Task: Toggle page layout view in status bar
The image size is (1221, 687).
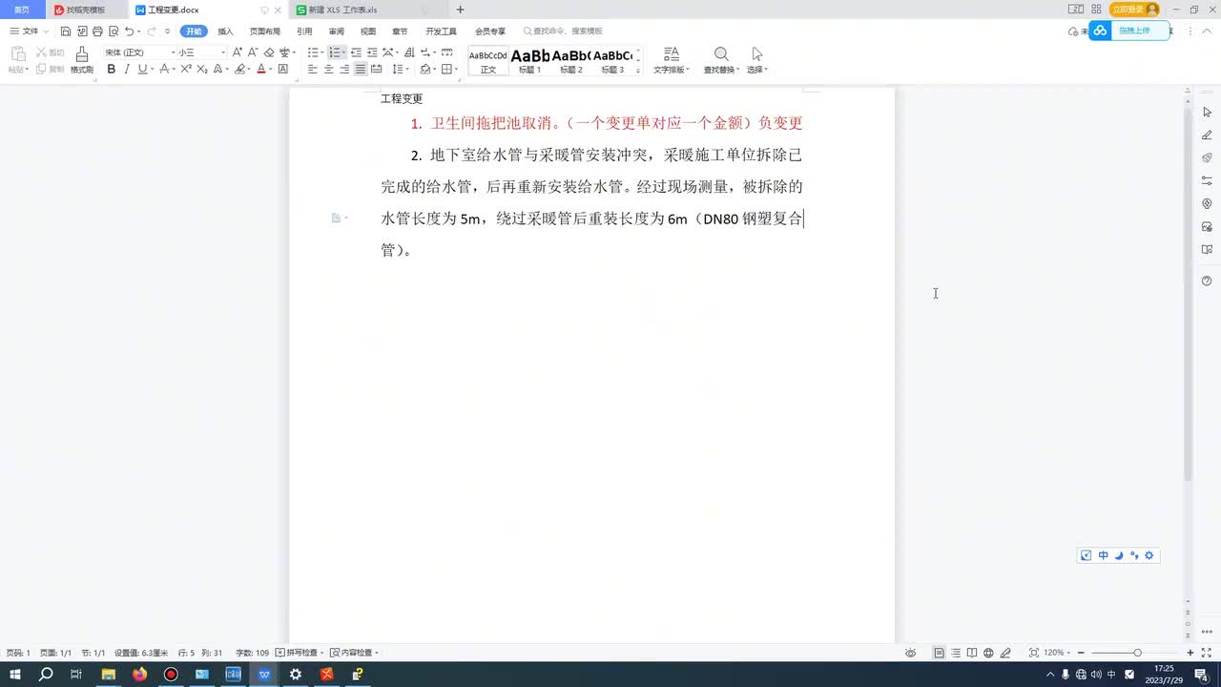Action: tap(940, 653)
